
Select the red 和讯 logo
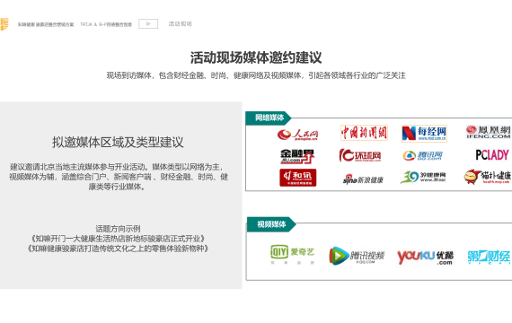[298, 178]
